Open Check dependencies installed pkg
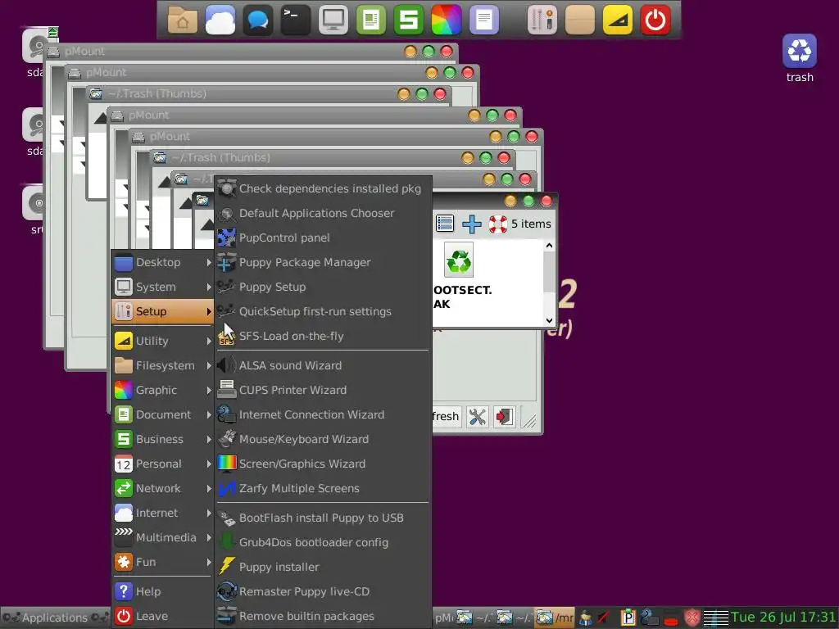 323,188
